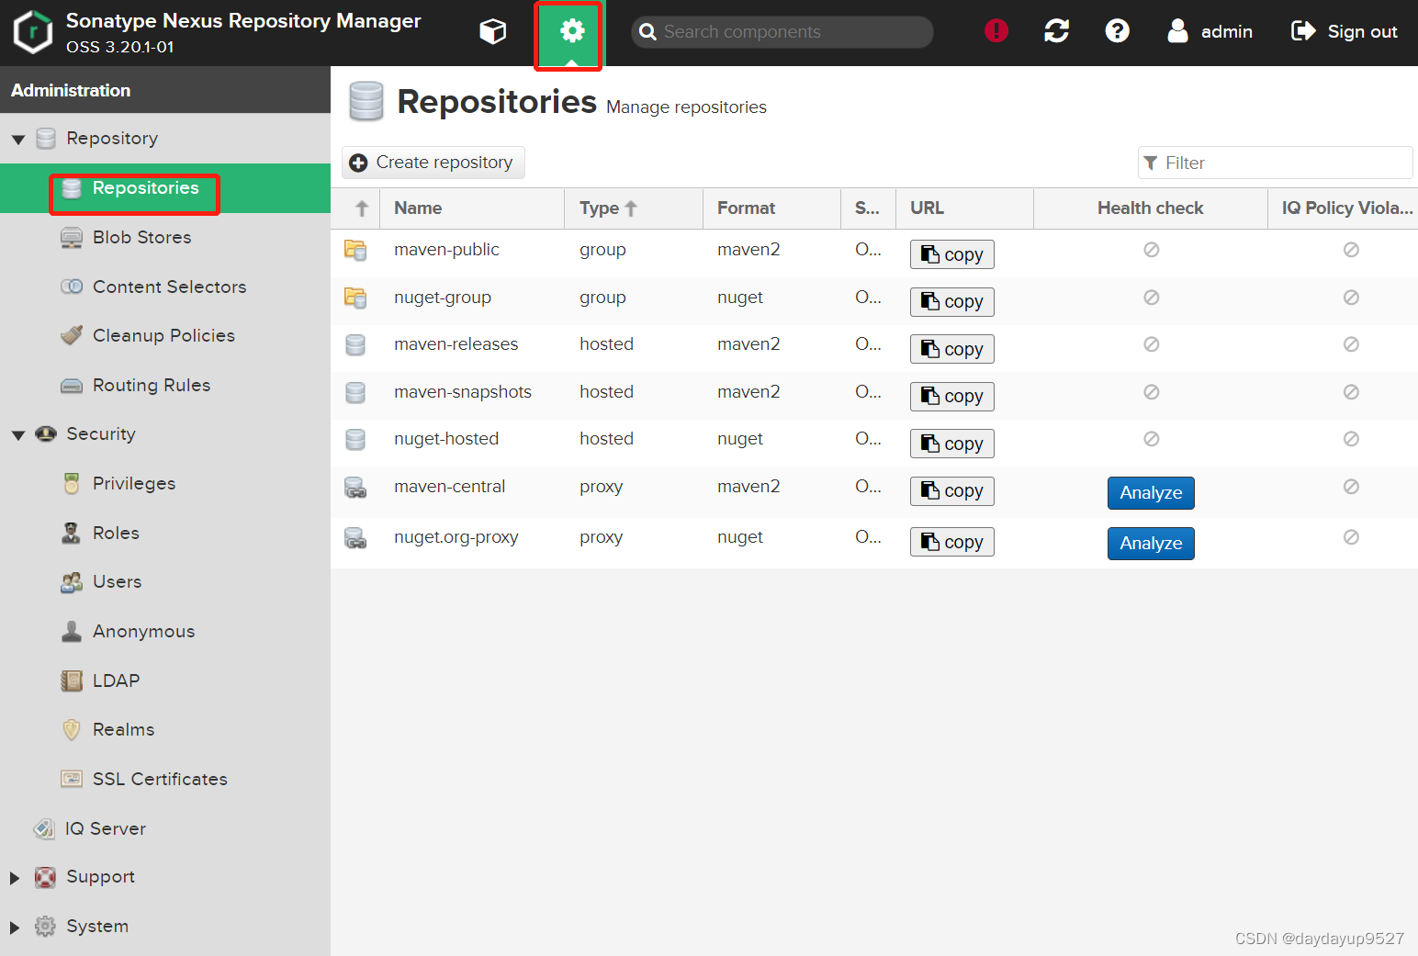Click the red system alert icon

[996, 31]
